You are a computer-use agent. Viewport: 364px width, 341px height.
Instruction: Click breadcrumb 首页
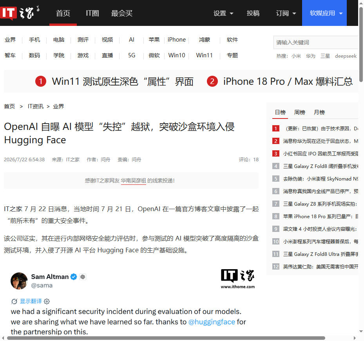click(x=9, y=106)
